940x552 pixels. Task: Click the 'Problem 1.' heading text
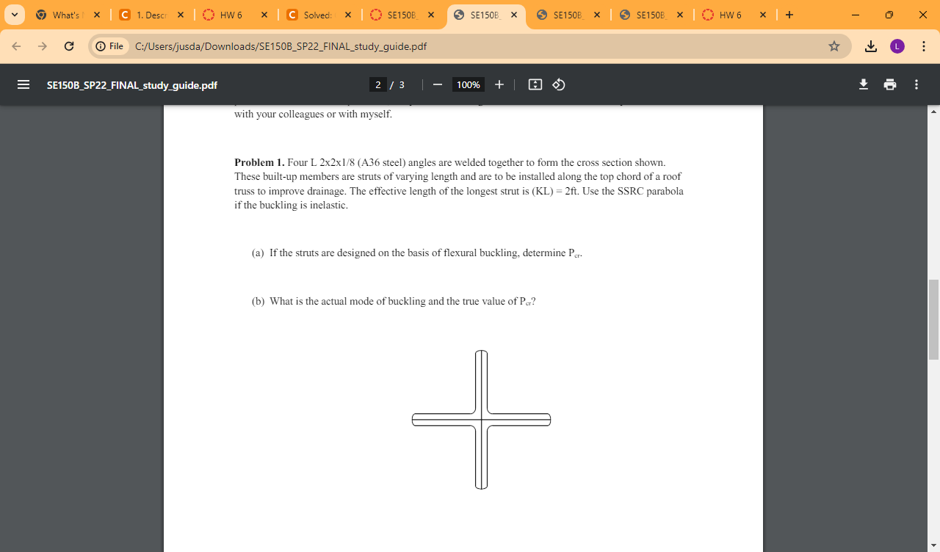pyautogui.click(x=259, y=162)
